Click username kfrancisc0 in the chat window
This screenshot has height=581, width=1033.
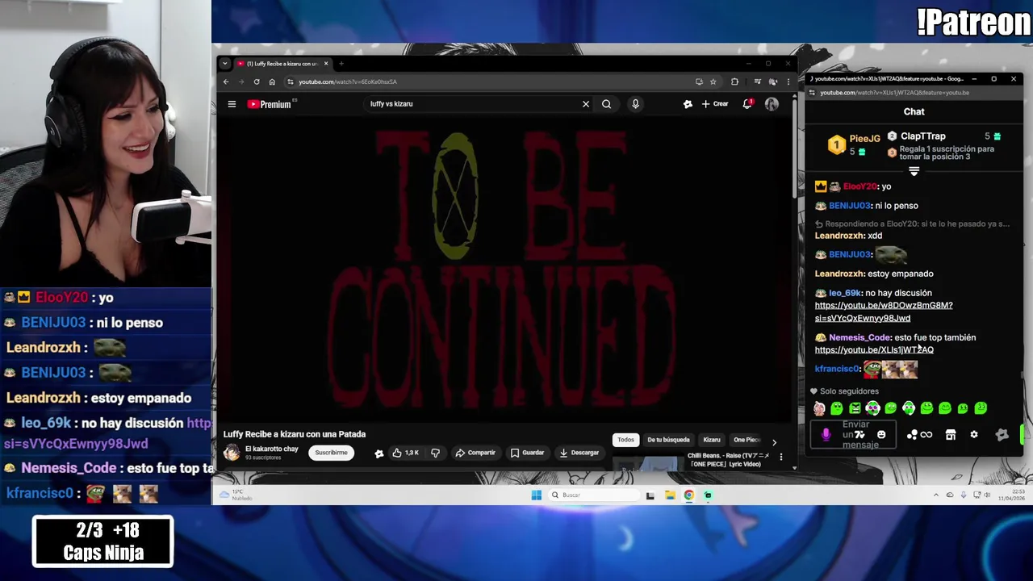click(x=837, y=369)
